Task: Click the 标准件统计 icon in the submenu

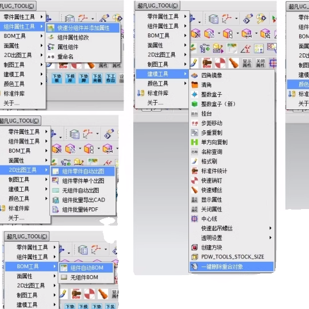Action: tap(195, 171)
